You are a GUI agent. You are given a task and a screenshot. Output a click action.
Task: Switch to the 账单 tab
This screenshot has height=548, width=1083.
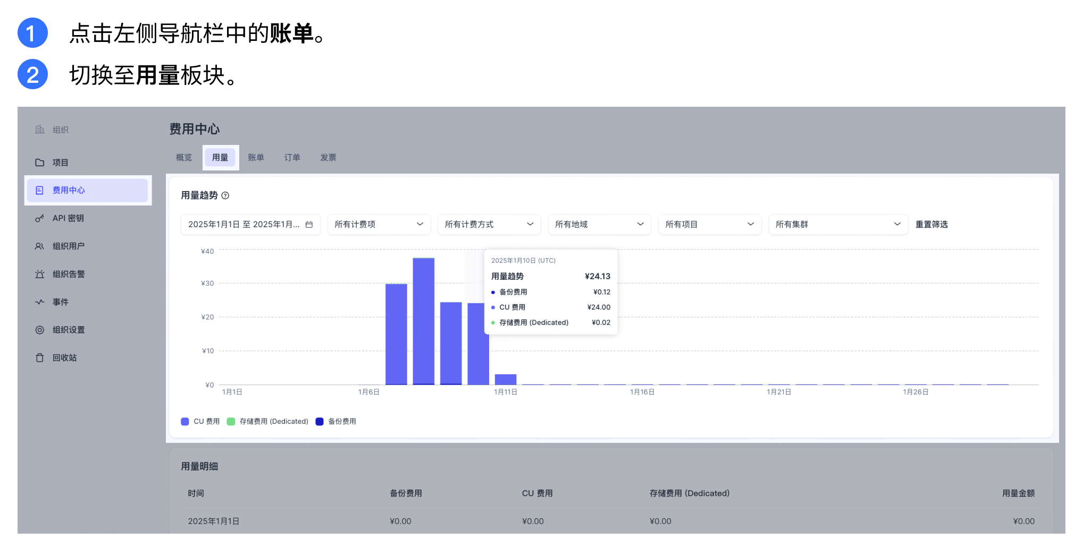pyautogui.click(x=256, y=157)
